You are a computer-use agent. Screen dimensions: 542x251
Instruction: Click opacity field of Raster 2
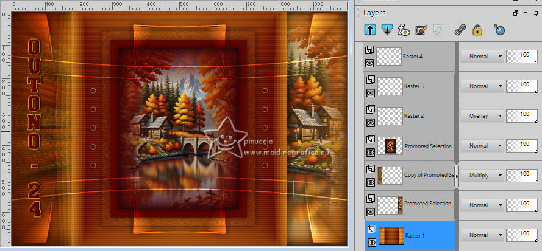pos(522,116)
